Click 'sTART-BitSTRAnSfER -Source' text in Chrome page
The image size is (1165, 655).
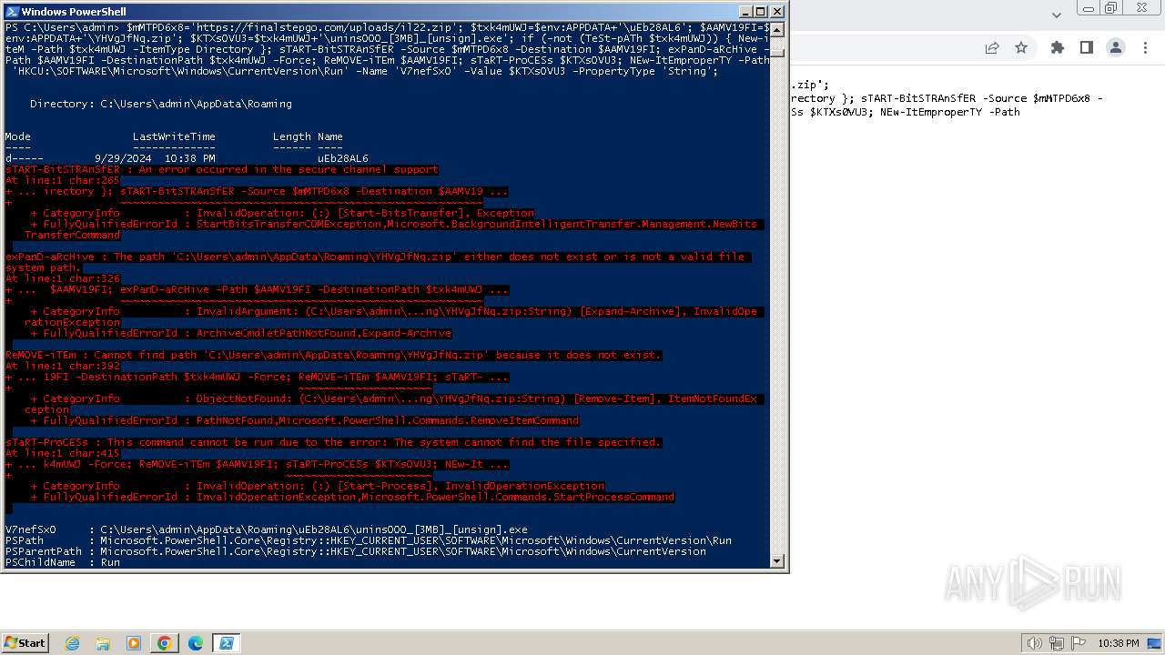point(944,98)
